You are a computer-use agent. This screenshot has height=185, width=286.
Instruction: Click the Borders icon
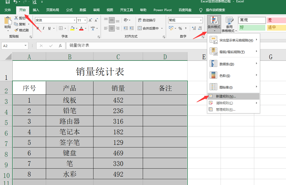pos(61,28)
